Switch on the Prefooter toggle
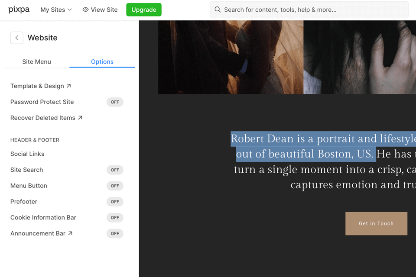Viewport: 416px width, 277px height. coord(115,202)
